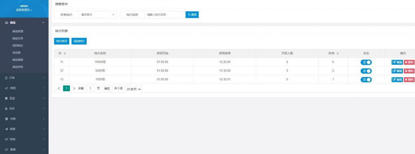Go to next page with right arrow

point(74,88)
